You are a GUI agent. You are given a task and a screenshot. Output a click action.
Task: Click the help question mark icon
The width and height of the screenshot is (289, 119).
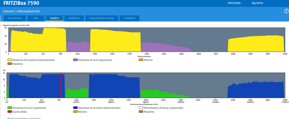(x=286, y=11)
